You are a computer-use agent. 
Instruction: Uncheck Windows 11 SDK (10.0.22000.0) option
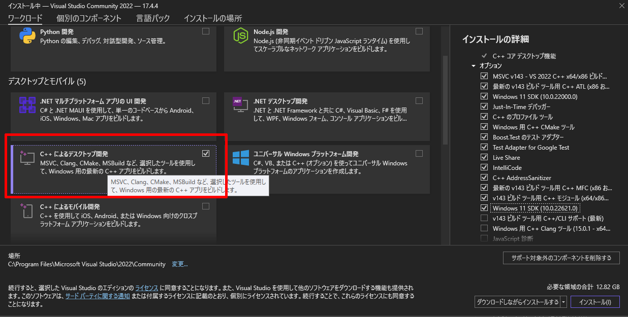click(484, 96)
